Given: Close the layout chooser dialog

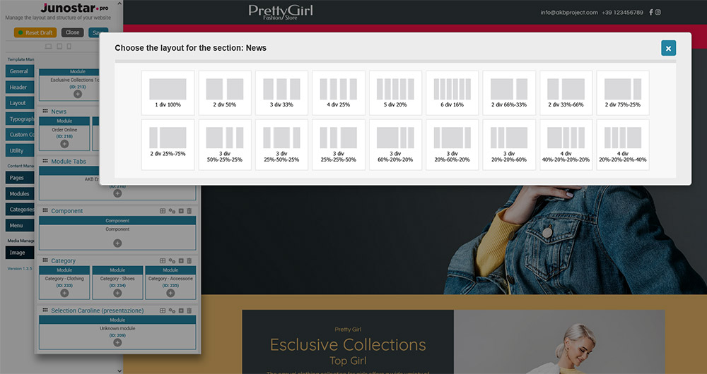Looking at the screenshot, I should pos(669,48).
